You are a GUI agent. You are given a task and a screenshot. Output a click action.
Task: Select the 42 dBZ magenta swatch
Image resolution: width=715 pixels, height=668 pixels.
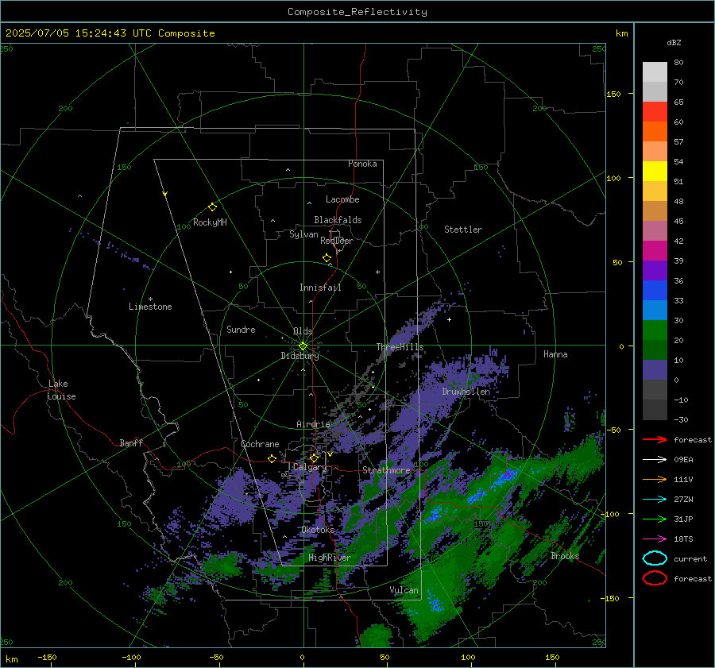click(655, 251)
